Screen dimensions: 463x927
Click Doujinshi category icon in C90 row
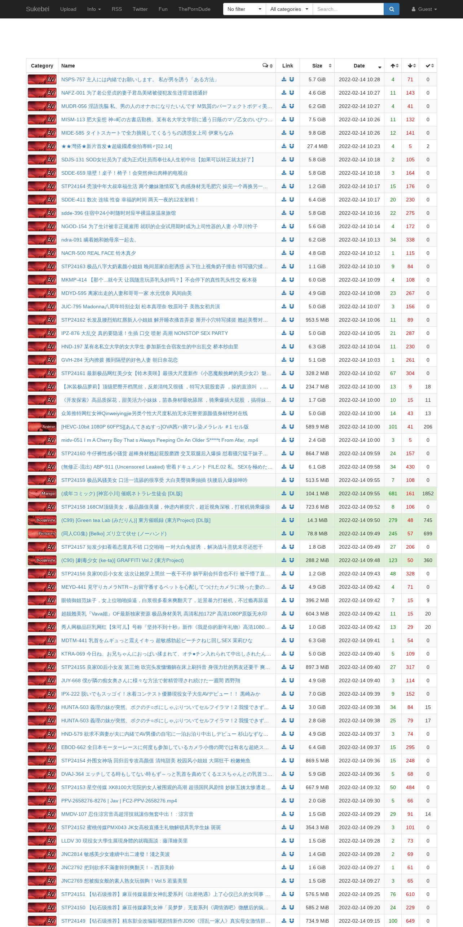pyautogui.click(x=42, y=560)
